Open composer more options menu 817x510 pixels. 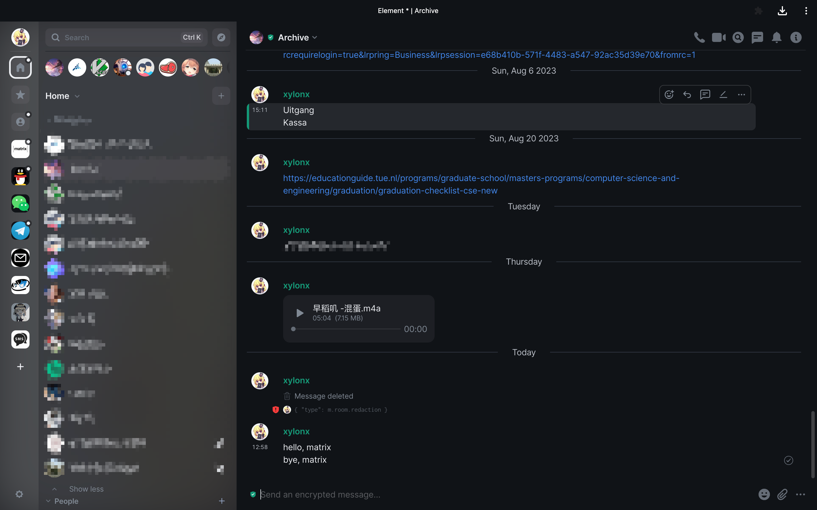801,494
